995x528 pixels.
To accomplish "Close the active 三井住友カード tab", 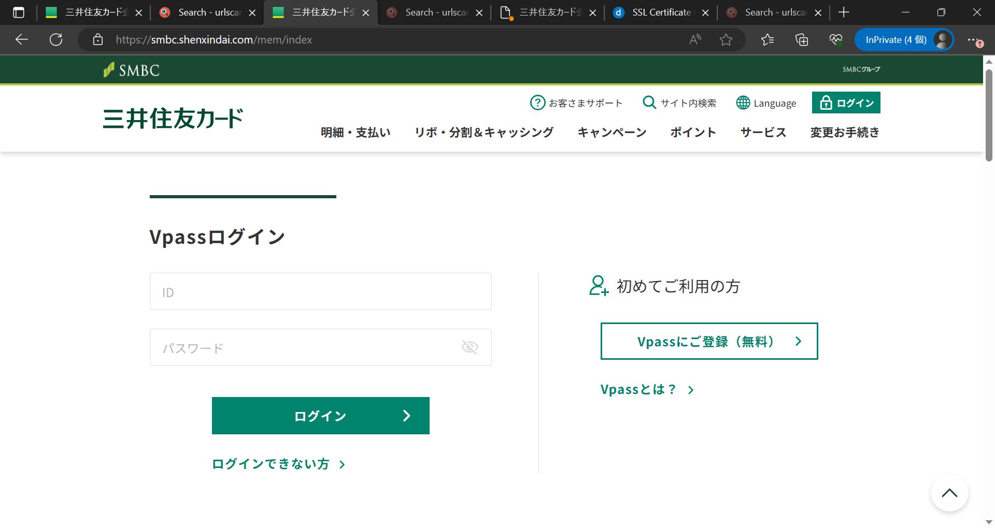I will point(366,12).
